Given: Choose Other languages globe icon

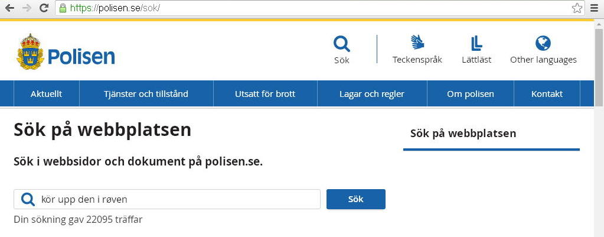Looking at the screenshot, I should 543,43.
